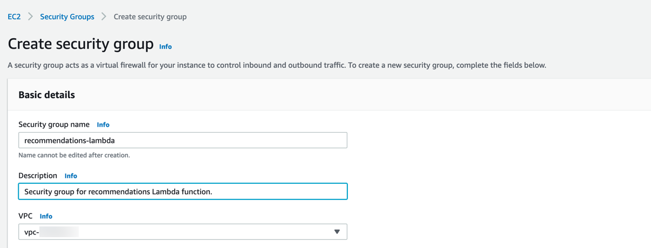Click the chevron separator after Security Groups

[104, 17]
